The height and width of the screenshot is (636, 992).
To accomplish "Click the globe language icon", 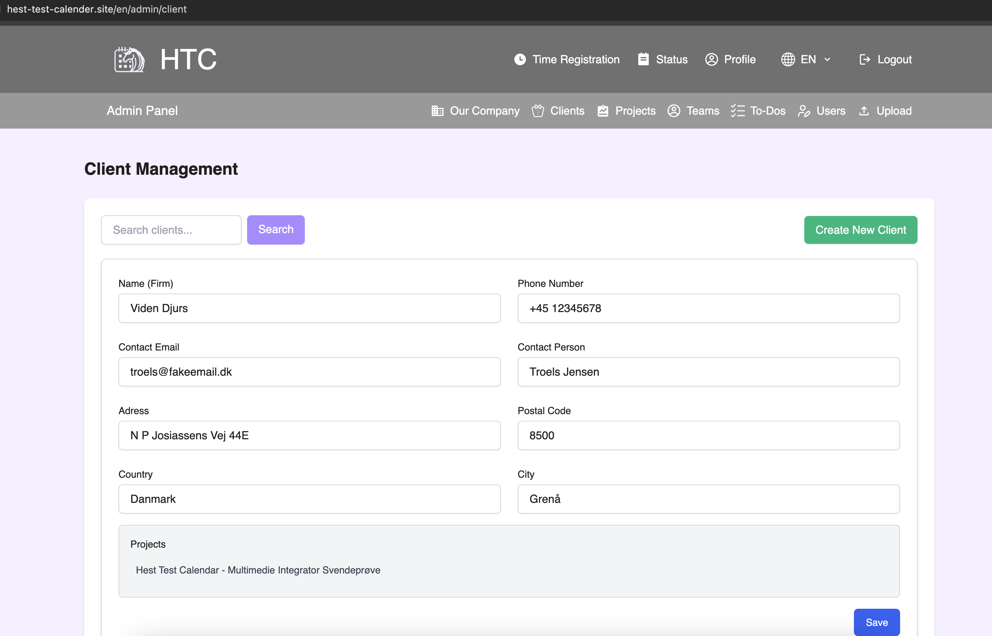I will [788, 59].
